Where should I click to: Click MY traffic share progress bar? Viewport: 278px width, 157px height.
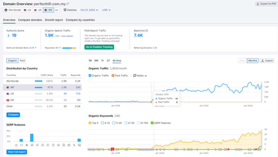38,87
